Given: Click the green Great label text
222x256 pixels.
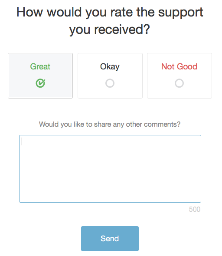Looking at the screenshot, I should pyautogui.click(x=40, y=66).
